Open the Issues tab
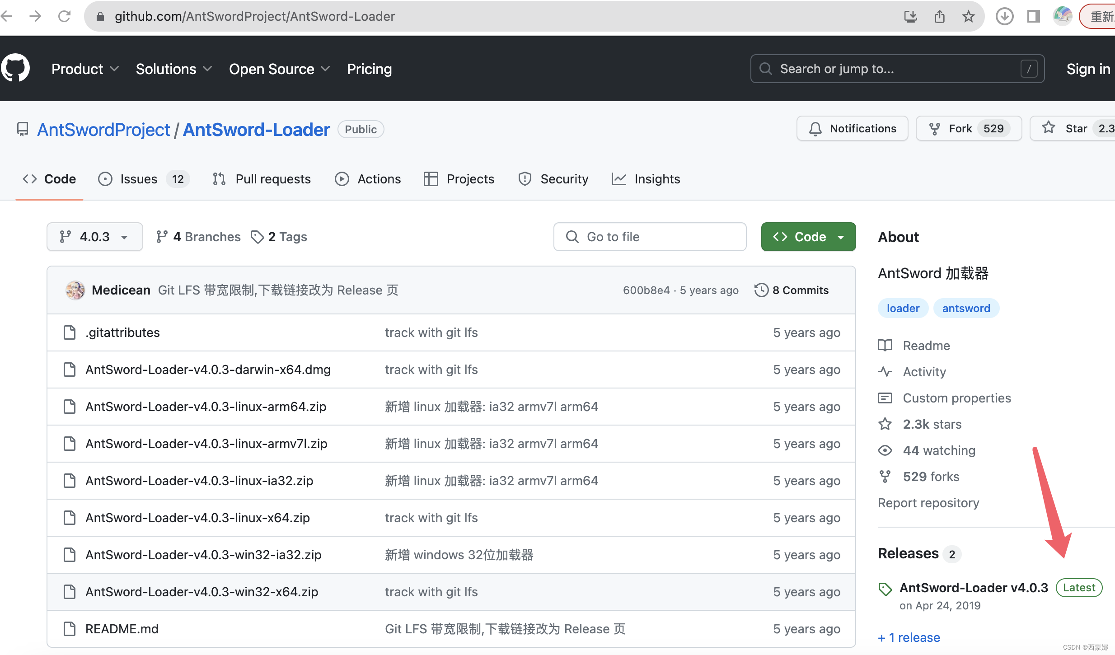This screenshot has width=1115, height=655. pyautogui.click(x=144, y=179)
